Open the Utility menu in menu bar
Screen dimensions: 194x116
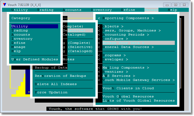(x=19, y=10)
